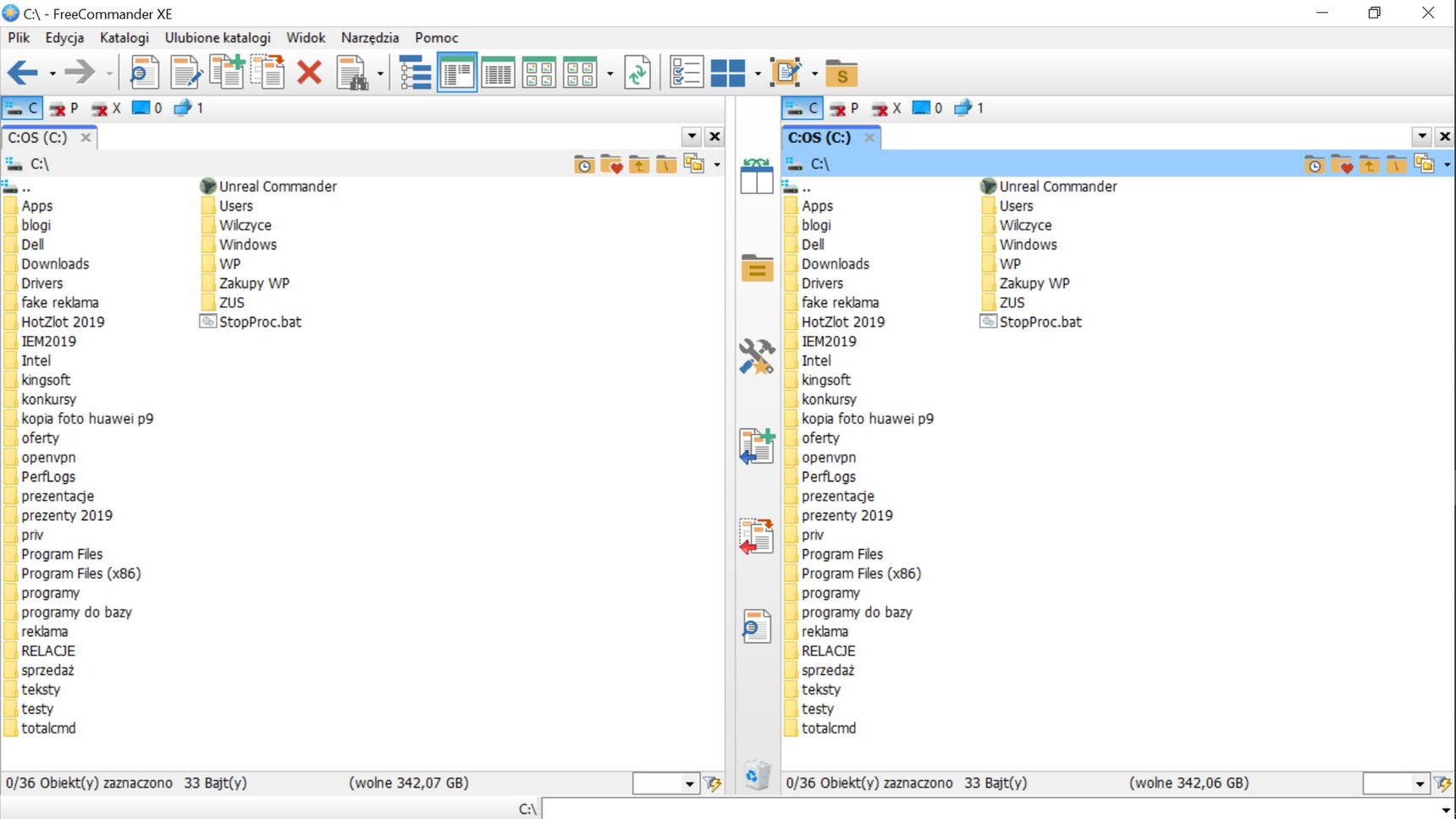The width and height of the screenshot is (1456, 819).
Task: Click the copy files icon in the middle bar
Action: (757, 447)
